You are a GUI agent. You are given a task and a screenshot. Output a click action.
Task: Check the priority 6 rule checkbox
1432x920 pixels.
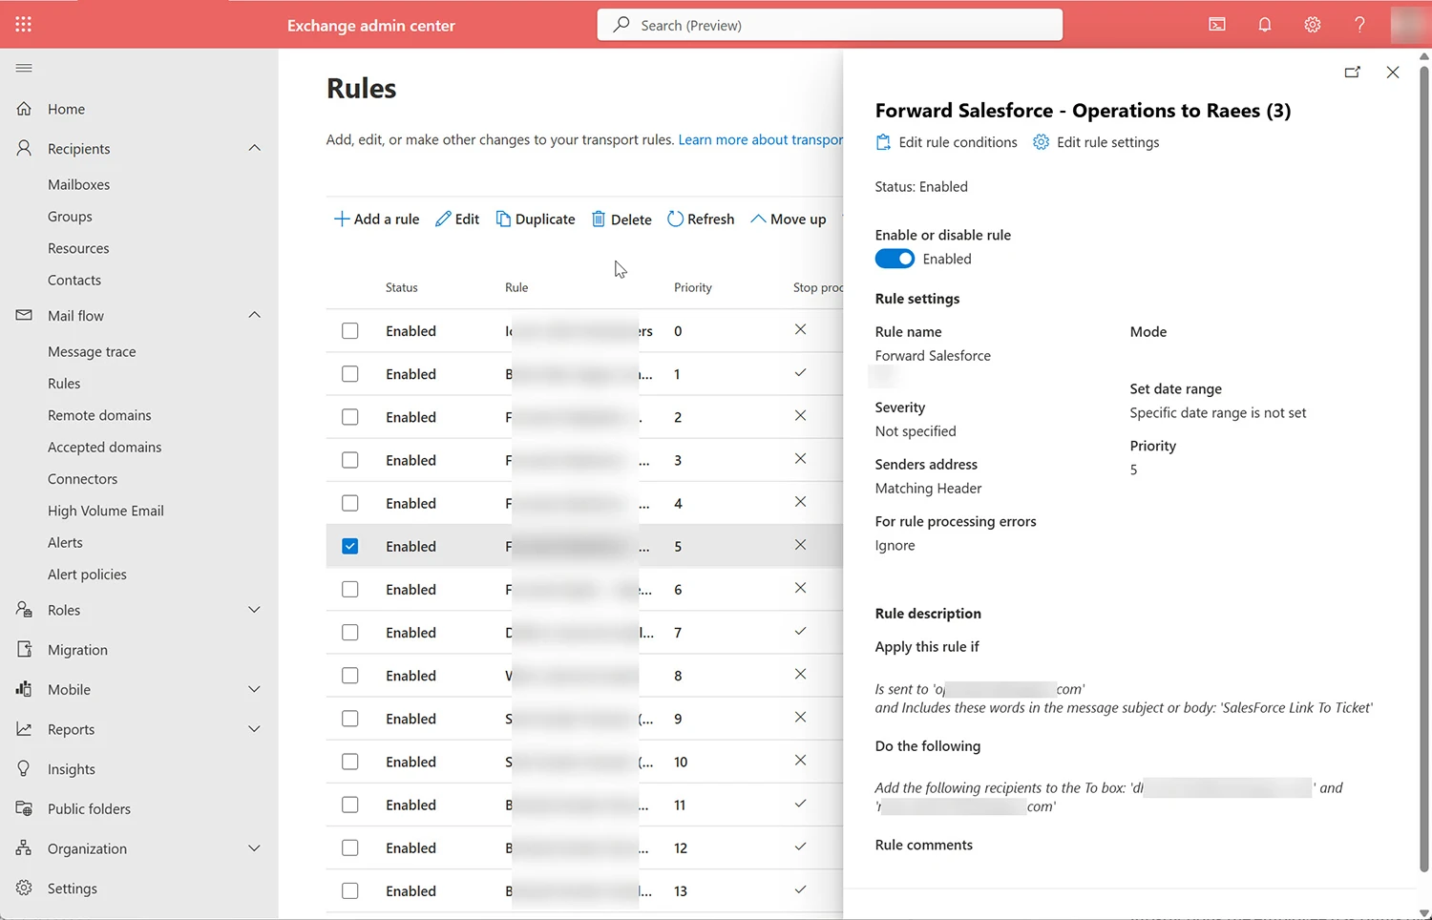pyautogui.click(x=350, y=589)
